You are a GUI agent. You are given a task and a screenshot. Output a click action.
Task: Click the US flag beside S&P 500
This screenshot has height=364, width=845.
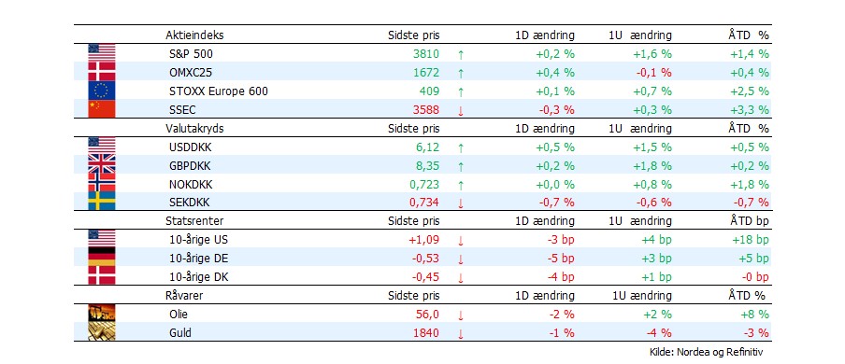102,53
